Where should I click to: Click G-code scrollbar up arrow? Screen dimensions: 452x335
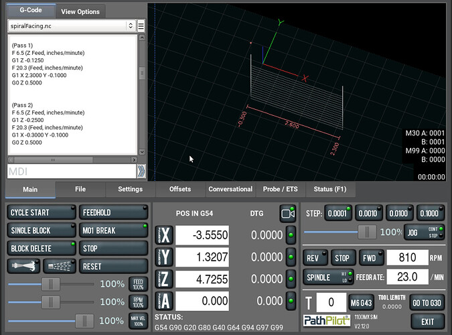(x=142, y=38)
